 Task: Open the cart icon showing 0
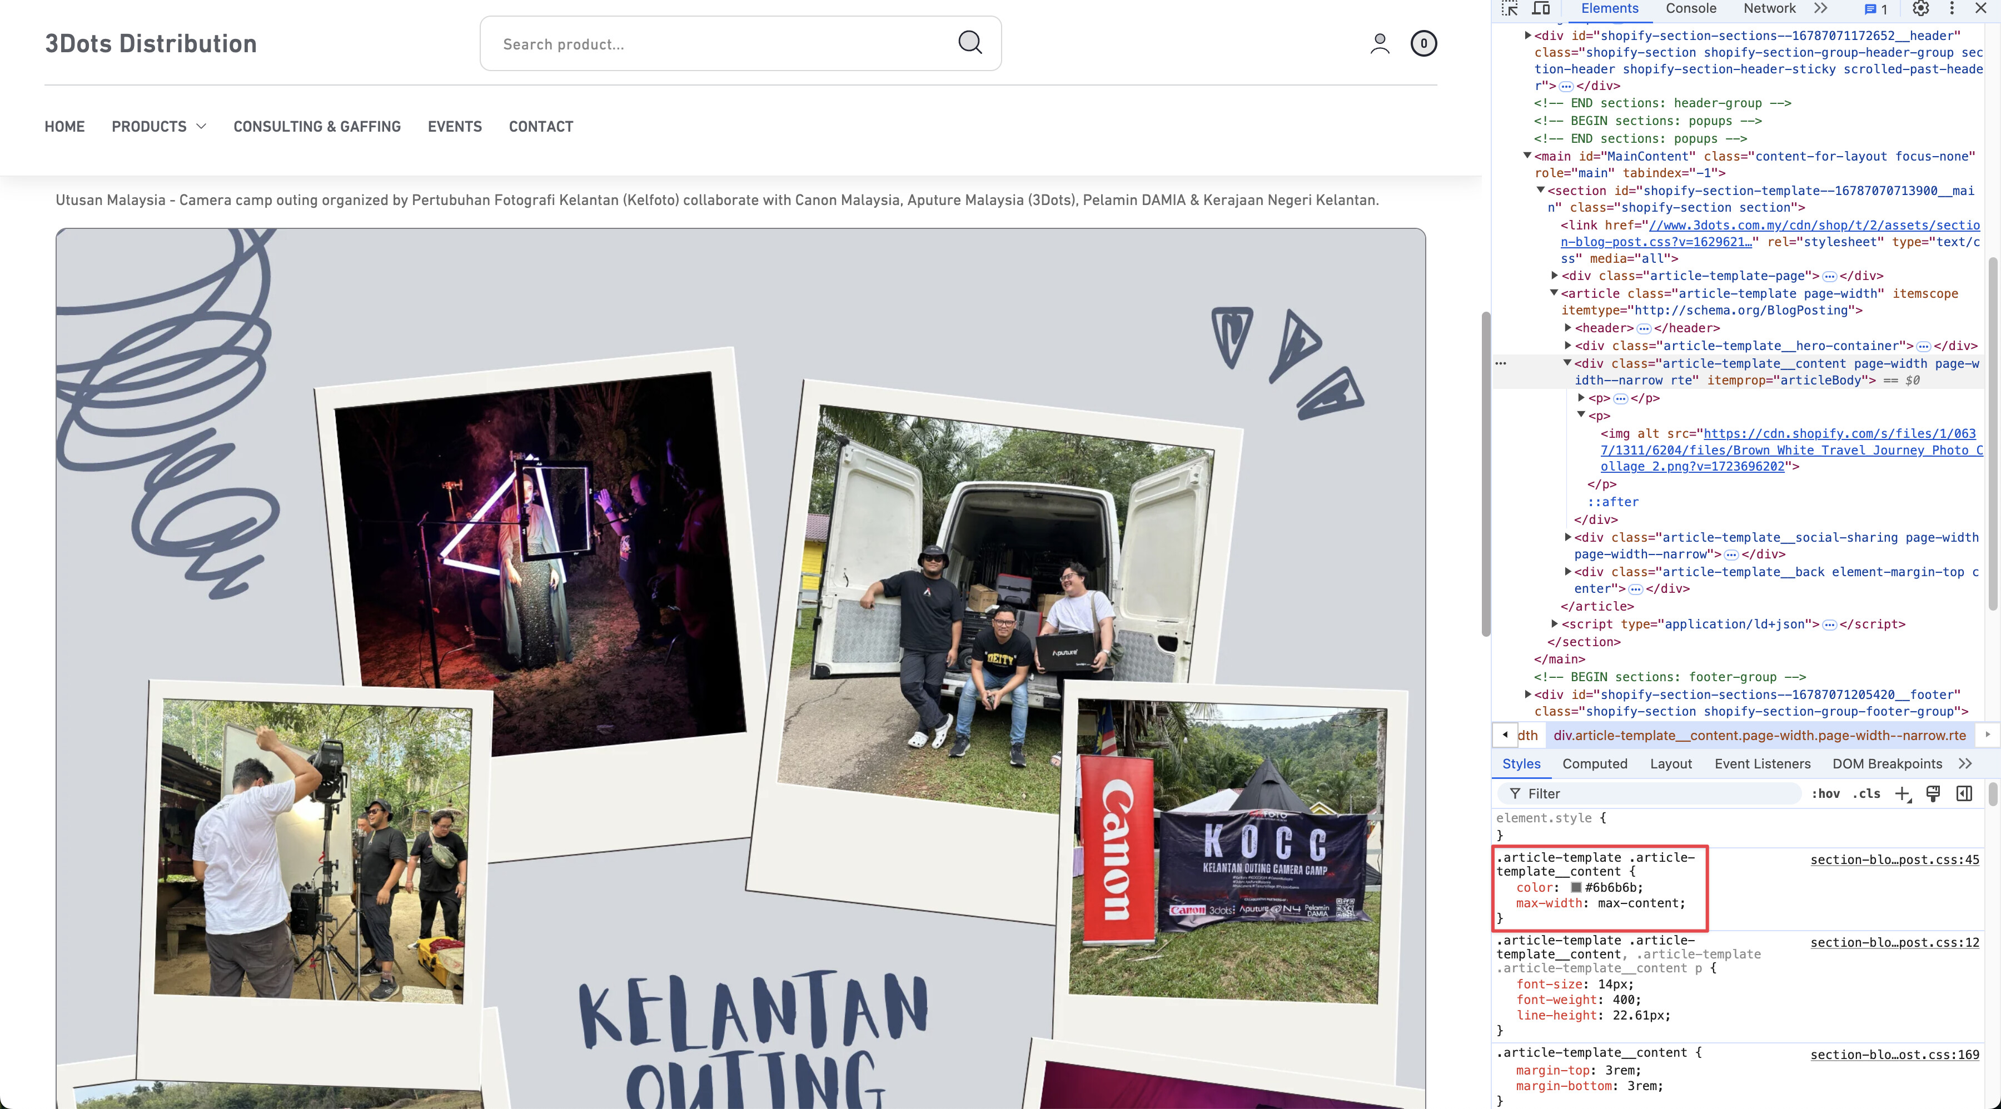pos(1423,43)
